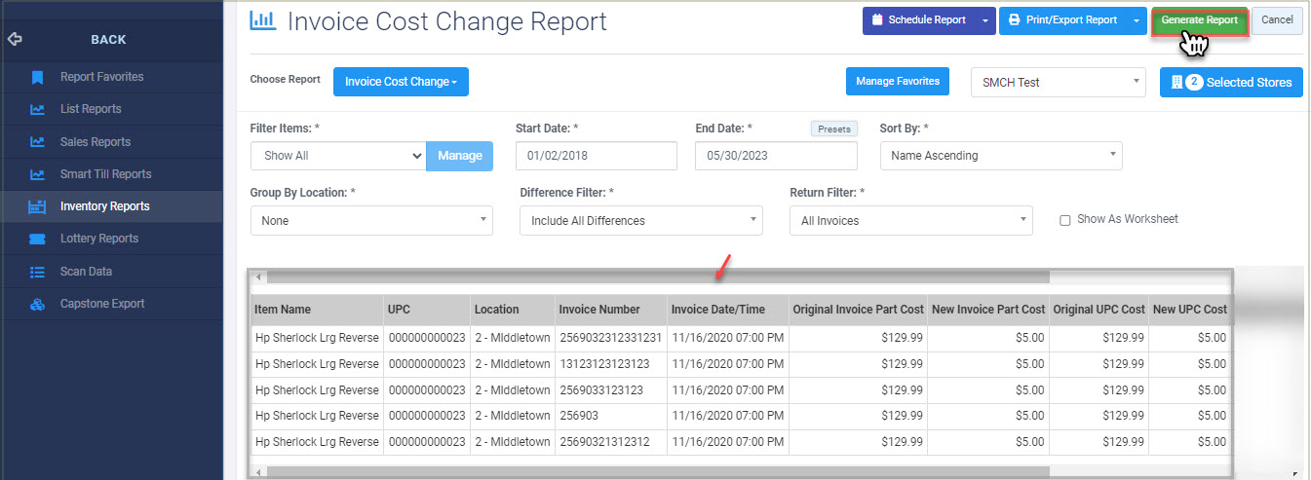The height and width of the screenshot is (480, 1311).
Task: Click the Scan Data list icon
Action: (37, 272)
